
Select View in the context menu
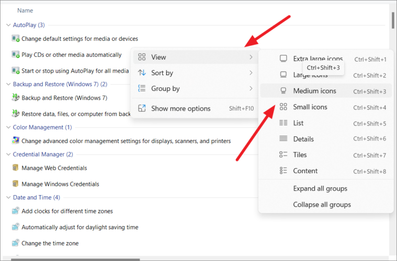196,57
